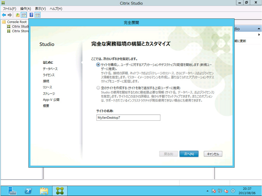Select the 空のサイトを作成する radio option
262x196 pixels.
point(98,88)
